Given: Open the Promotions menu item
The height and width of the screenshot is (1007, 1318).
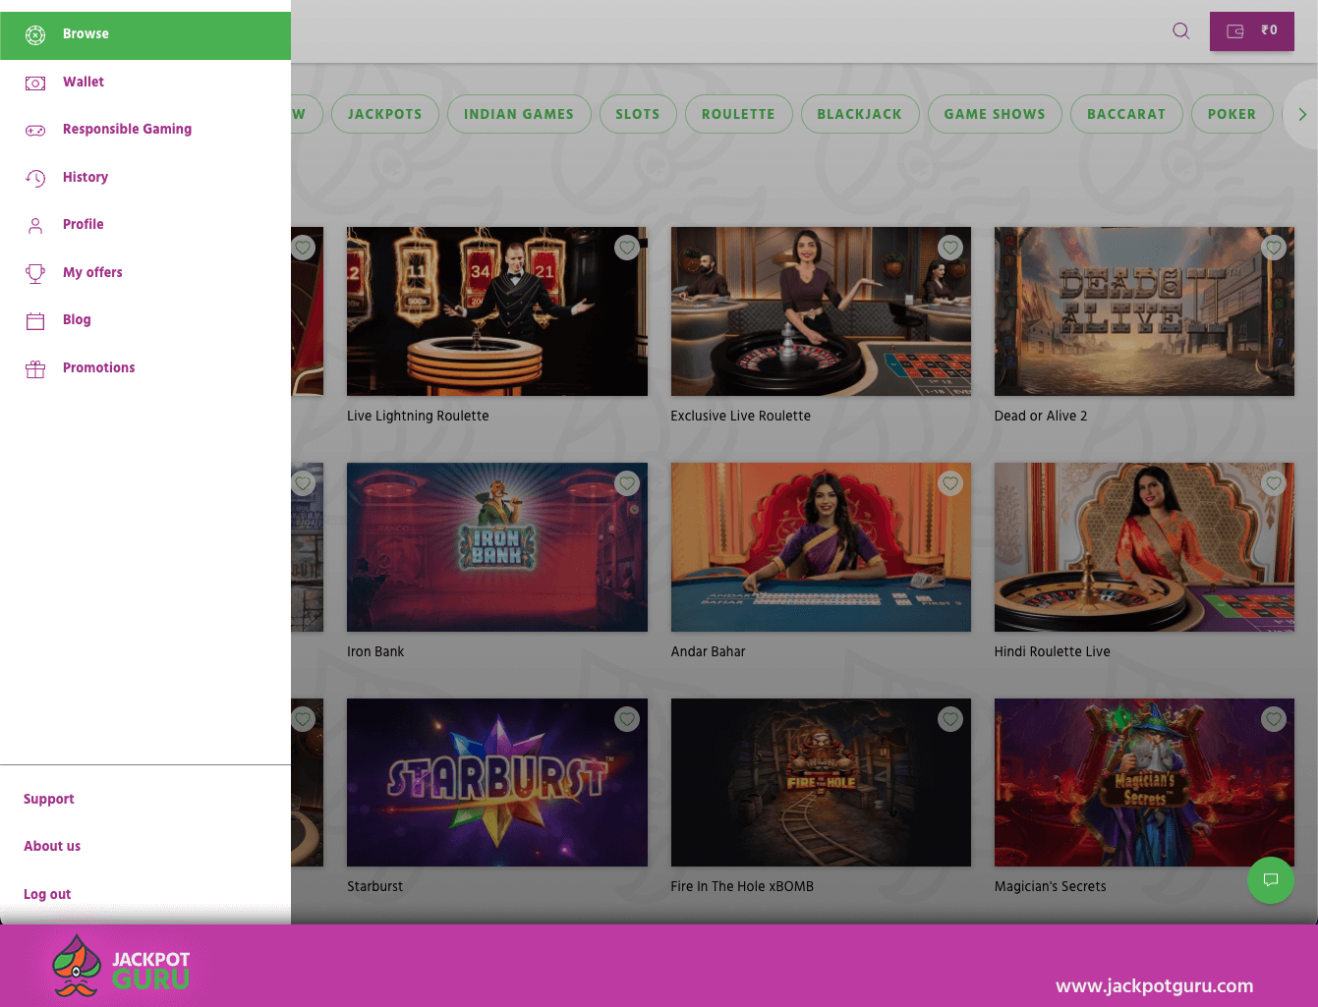Looking at the screenshot, I should coord(145,368).
